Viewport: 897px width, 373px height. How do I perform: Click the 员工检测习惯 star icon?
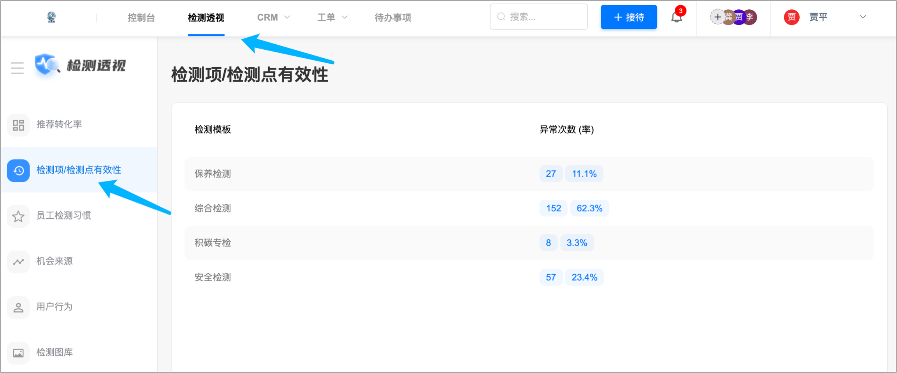(18, 216)
